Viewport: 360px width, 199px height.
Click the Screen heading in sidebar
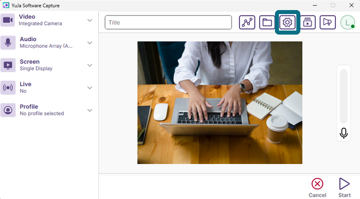tap(29, 62)
